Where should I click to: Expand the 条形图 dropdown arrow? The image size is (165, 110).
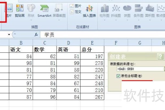[x=139, y=20]
